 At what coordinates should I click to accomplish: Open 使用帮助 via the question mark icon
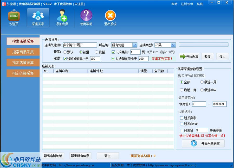tap(86, 16)
